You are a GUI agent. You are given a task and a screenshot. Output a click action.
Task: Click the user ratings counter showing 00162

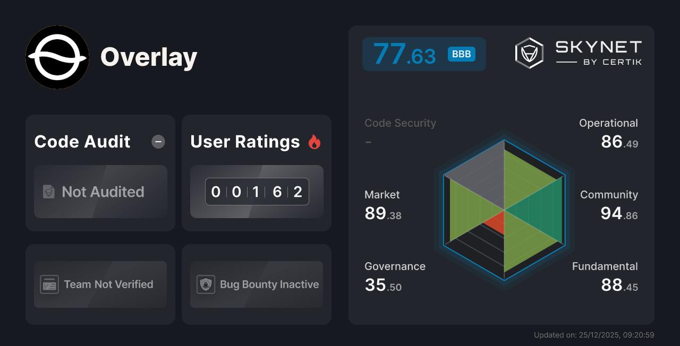[257, 192]
